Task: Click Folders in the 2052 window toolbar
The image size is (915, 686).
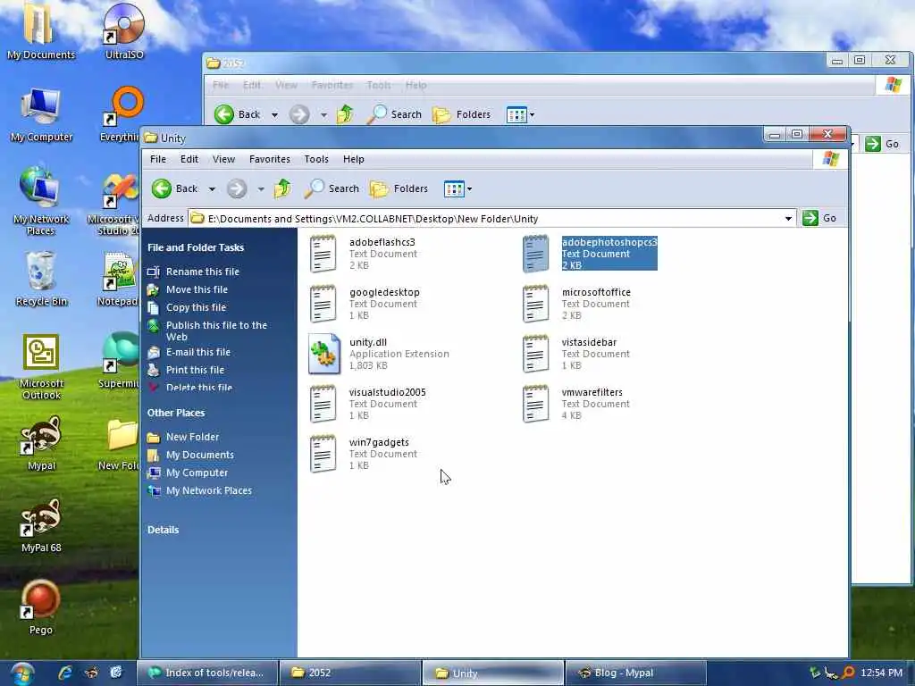Action: [x=462, y=114]
